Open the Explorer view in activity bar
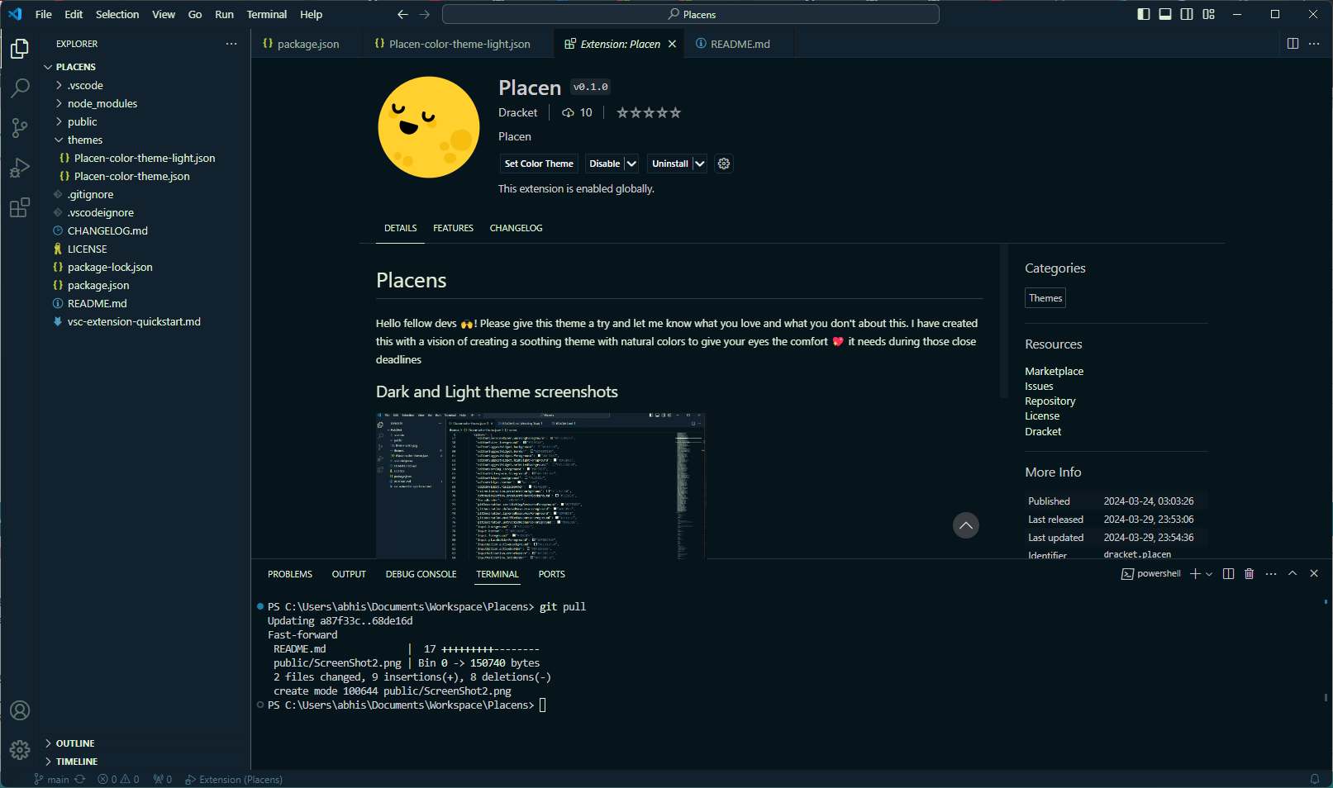This screenshot has height=788, width=1333. point(20,50)
